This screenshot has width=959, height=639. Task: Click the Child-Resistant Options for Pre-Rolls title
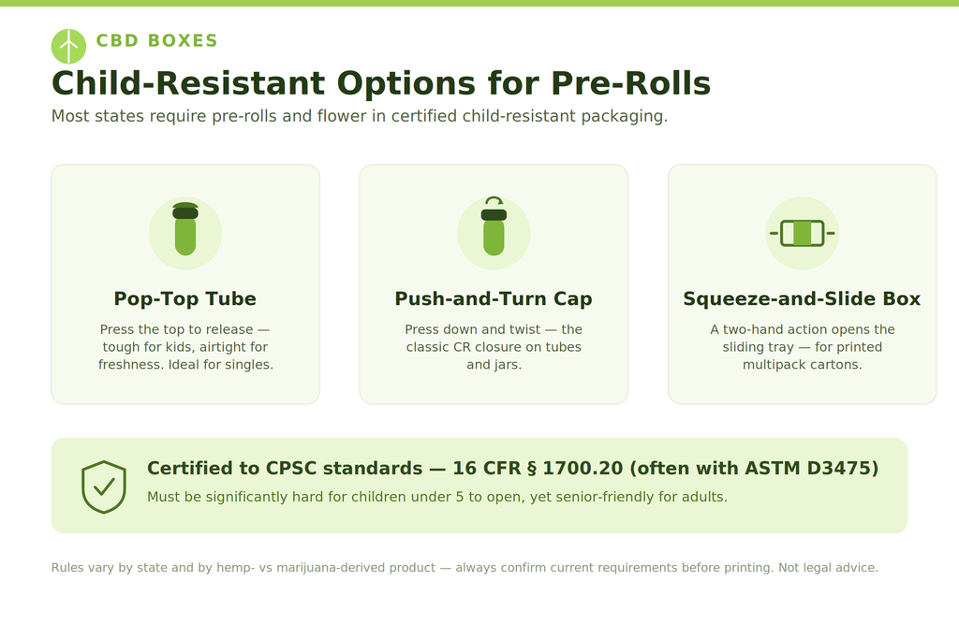point(381,83)
